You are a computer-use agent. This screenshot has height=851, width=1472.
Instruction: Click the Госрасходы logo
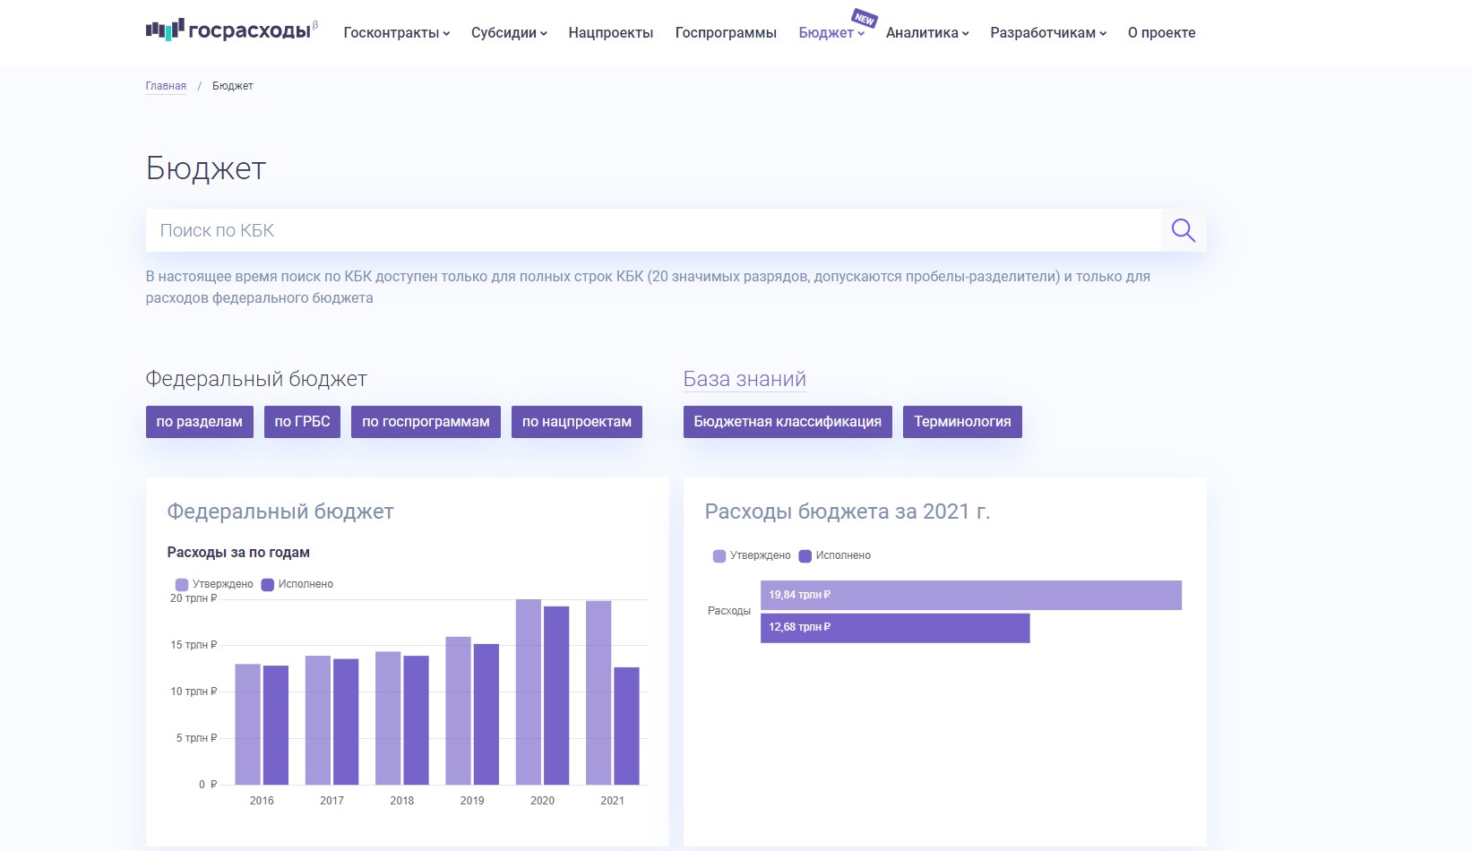(x=231, y=30)
